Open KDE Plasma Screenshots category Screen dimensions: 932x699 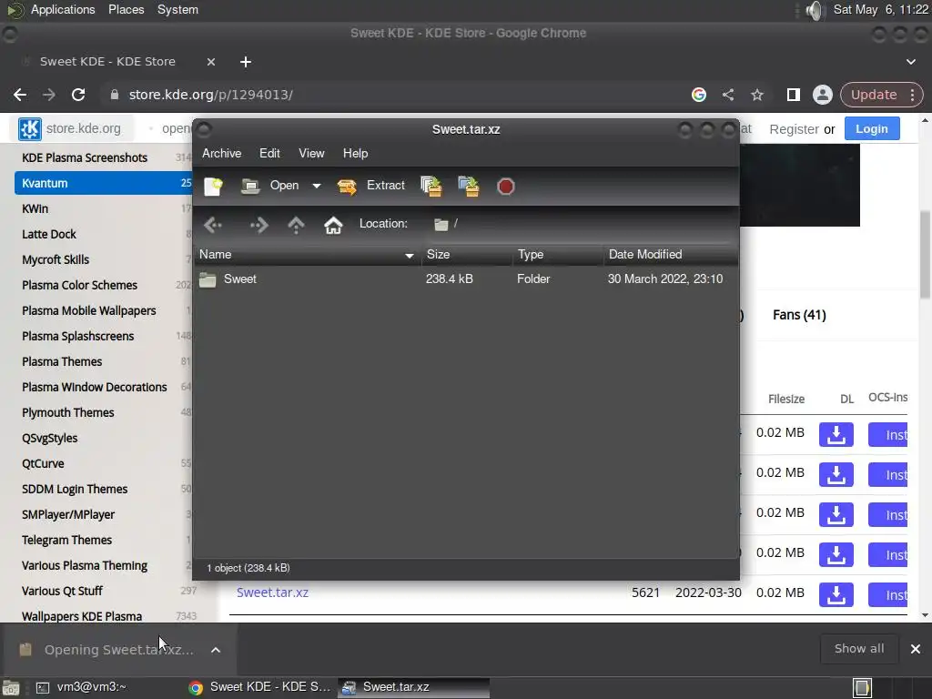click(85, 157)
